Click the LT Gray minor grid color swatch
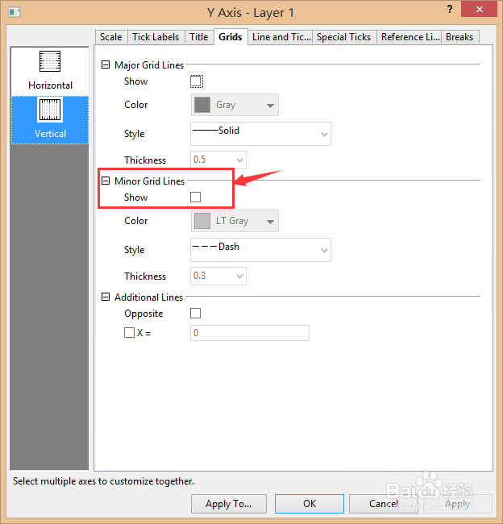This screenshot has height=524, width=503. [202, 221]
